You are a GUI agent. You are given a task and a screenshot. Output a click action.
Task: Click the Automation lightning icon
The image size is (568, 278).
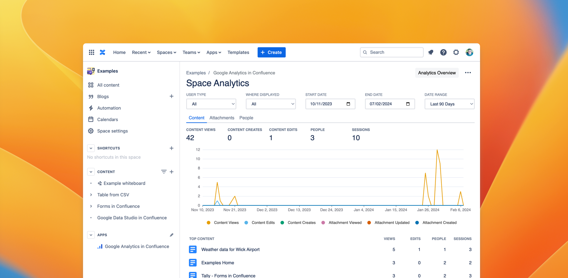(91, 108)
